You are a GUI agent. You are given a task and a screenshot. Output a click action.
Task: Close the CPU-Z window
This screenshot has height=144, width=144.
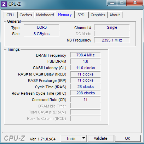pyautogui.click(x=135, y=3)
